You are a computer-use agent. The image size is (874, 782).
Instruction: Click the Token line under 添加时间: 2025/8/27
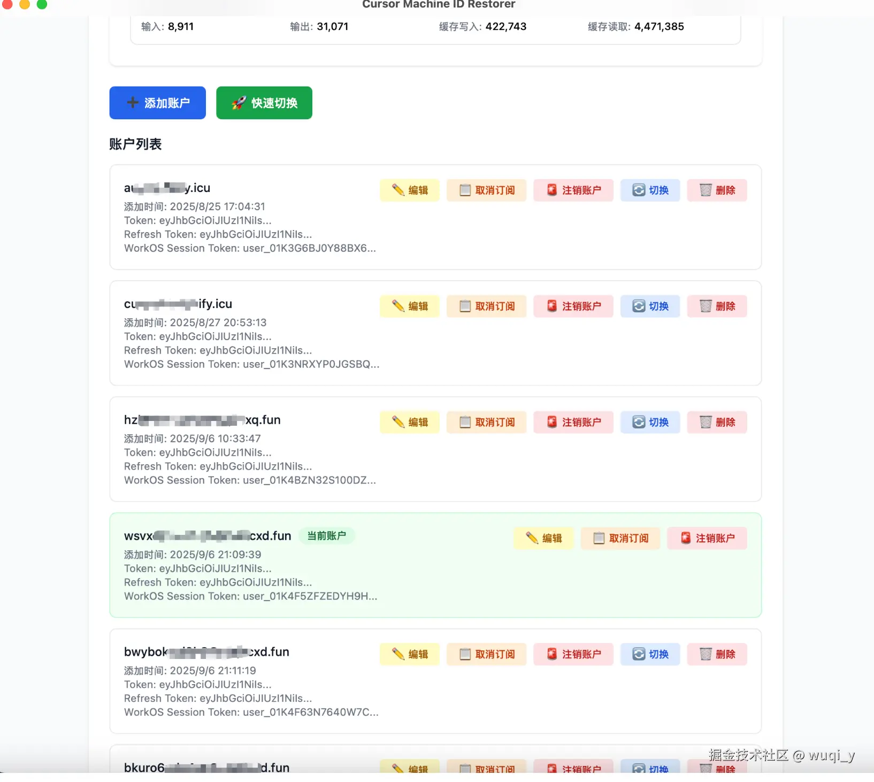[198, 337]
